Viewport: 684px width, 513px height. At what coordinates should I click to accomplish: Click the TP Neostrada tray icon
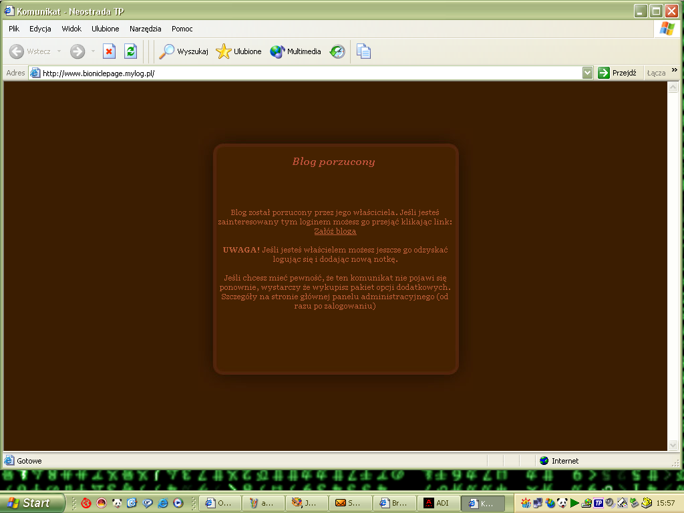(598, 503)
